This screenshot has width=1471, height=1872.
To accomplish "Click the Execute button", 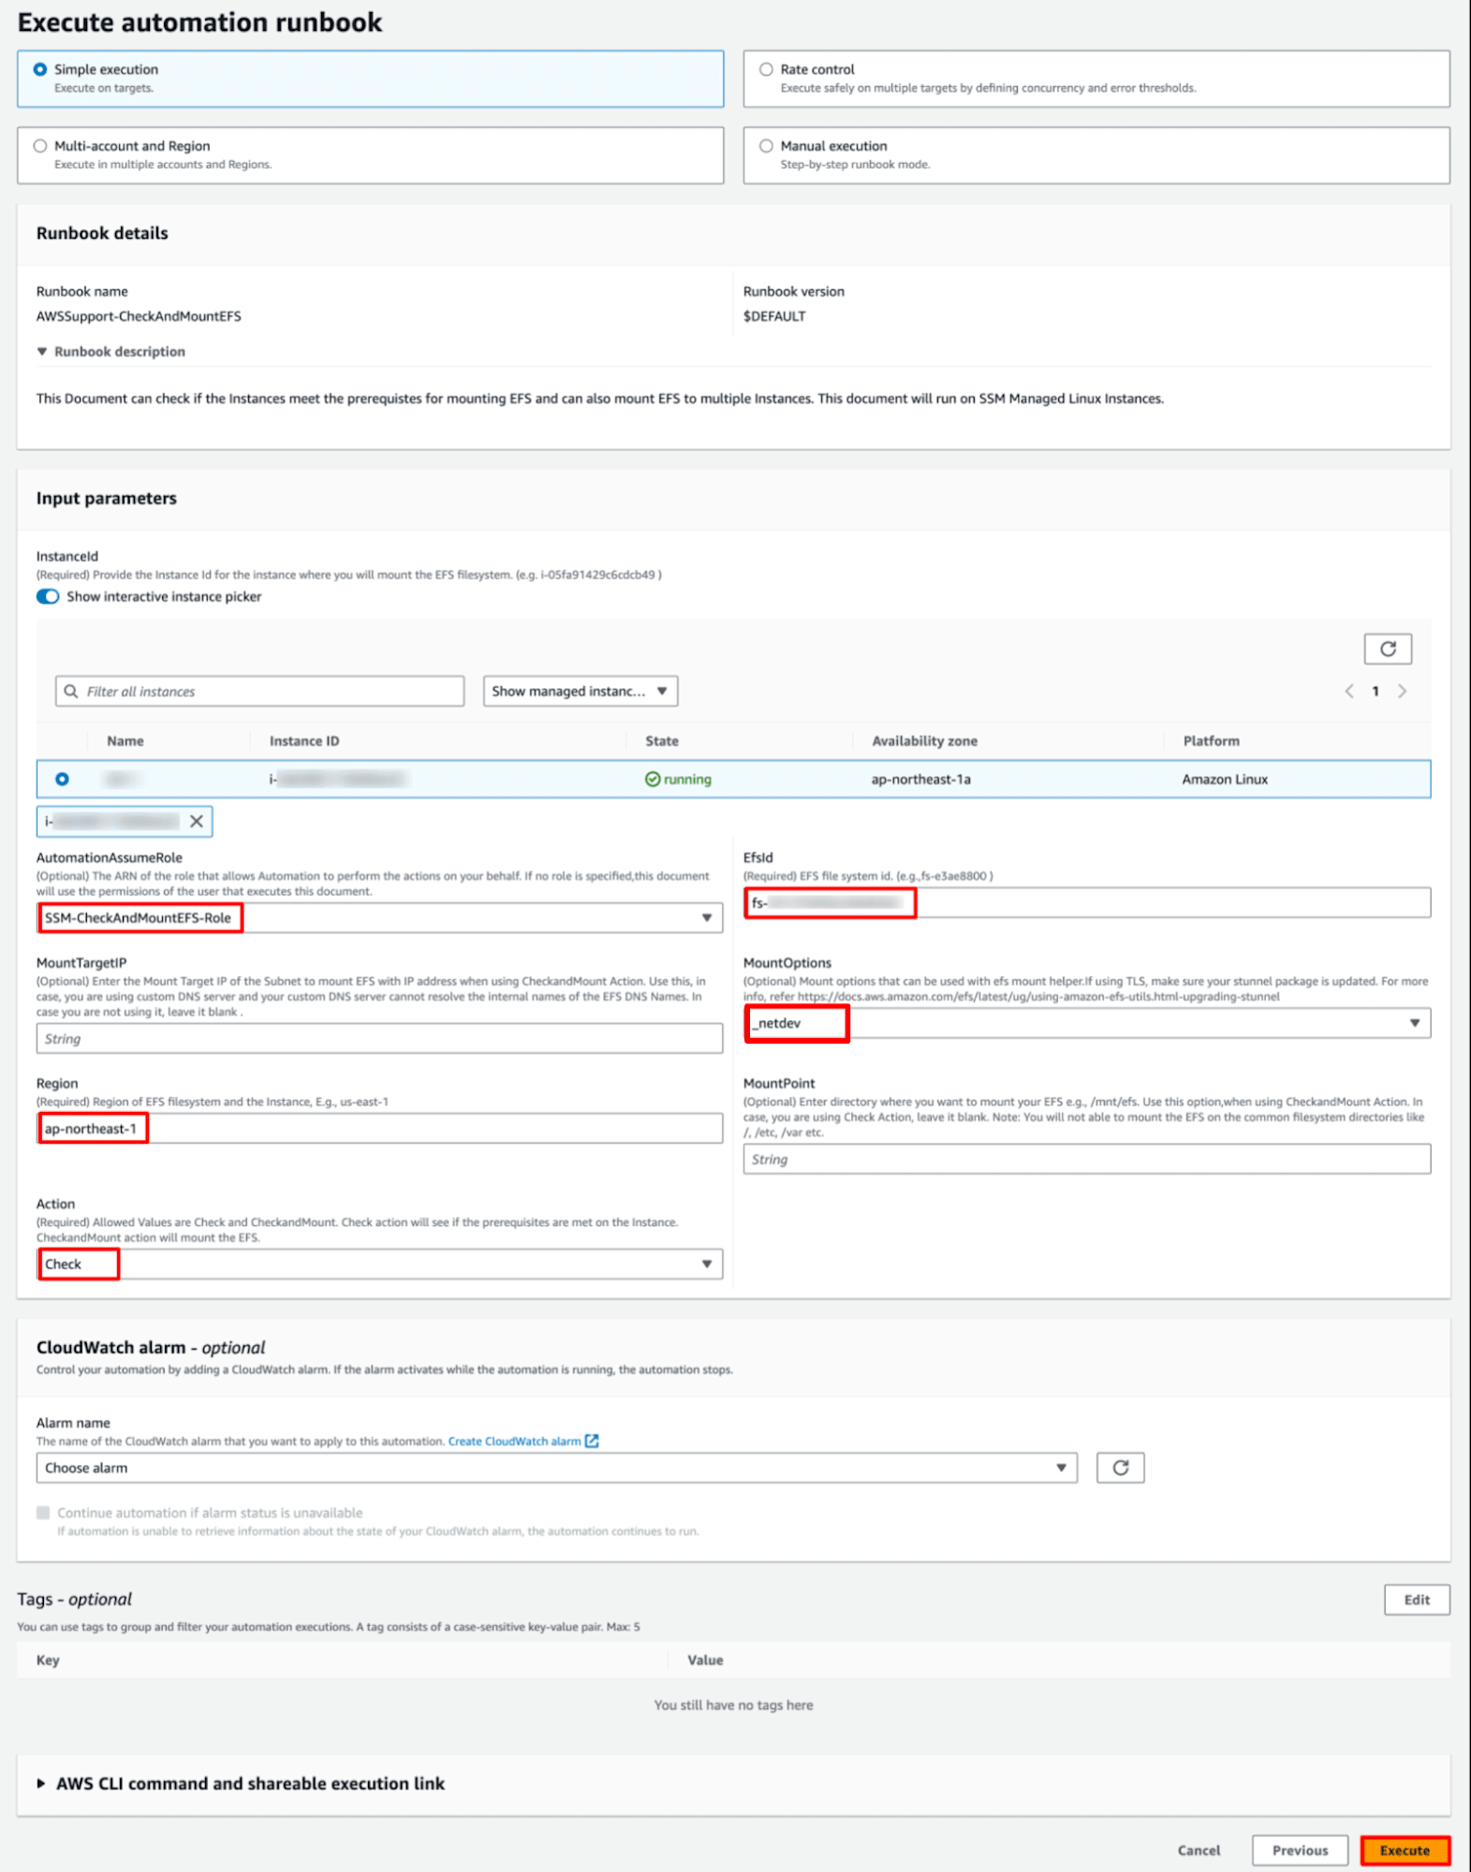I will pyautogui.click(x=1405, y=1851).
